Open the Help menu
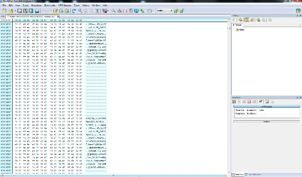This screenshot has width=302, height=177. pos(105,5)
